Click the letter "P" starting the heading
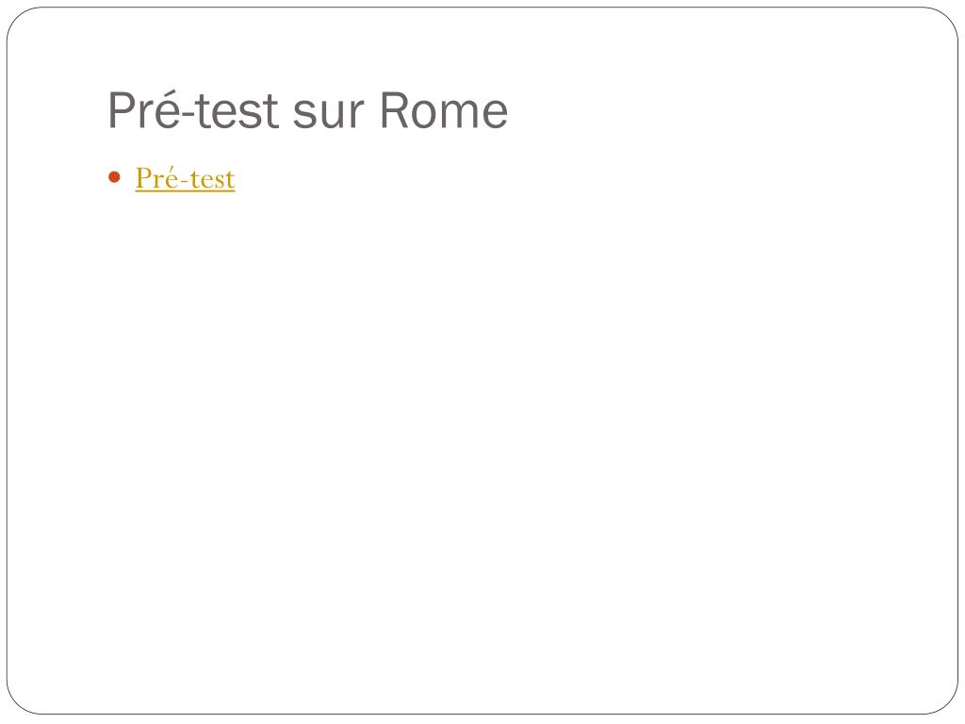This screenshot has height=724, width=965. pos(119,110)
